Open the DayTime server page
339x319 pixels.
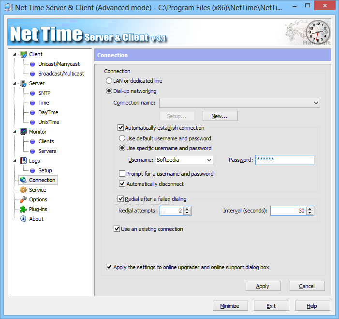[48, 112]
